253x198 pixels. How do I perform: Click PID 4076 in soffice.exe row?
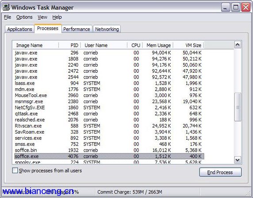(73, 156)
